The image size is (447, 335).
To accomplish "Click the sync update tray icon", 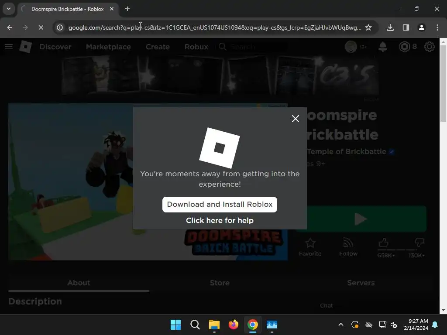I will click(355, 325).
